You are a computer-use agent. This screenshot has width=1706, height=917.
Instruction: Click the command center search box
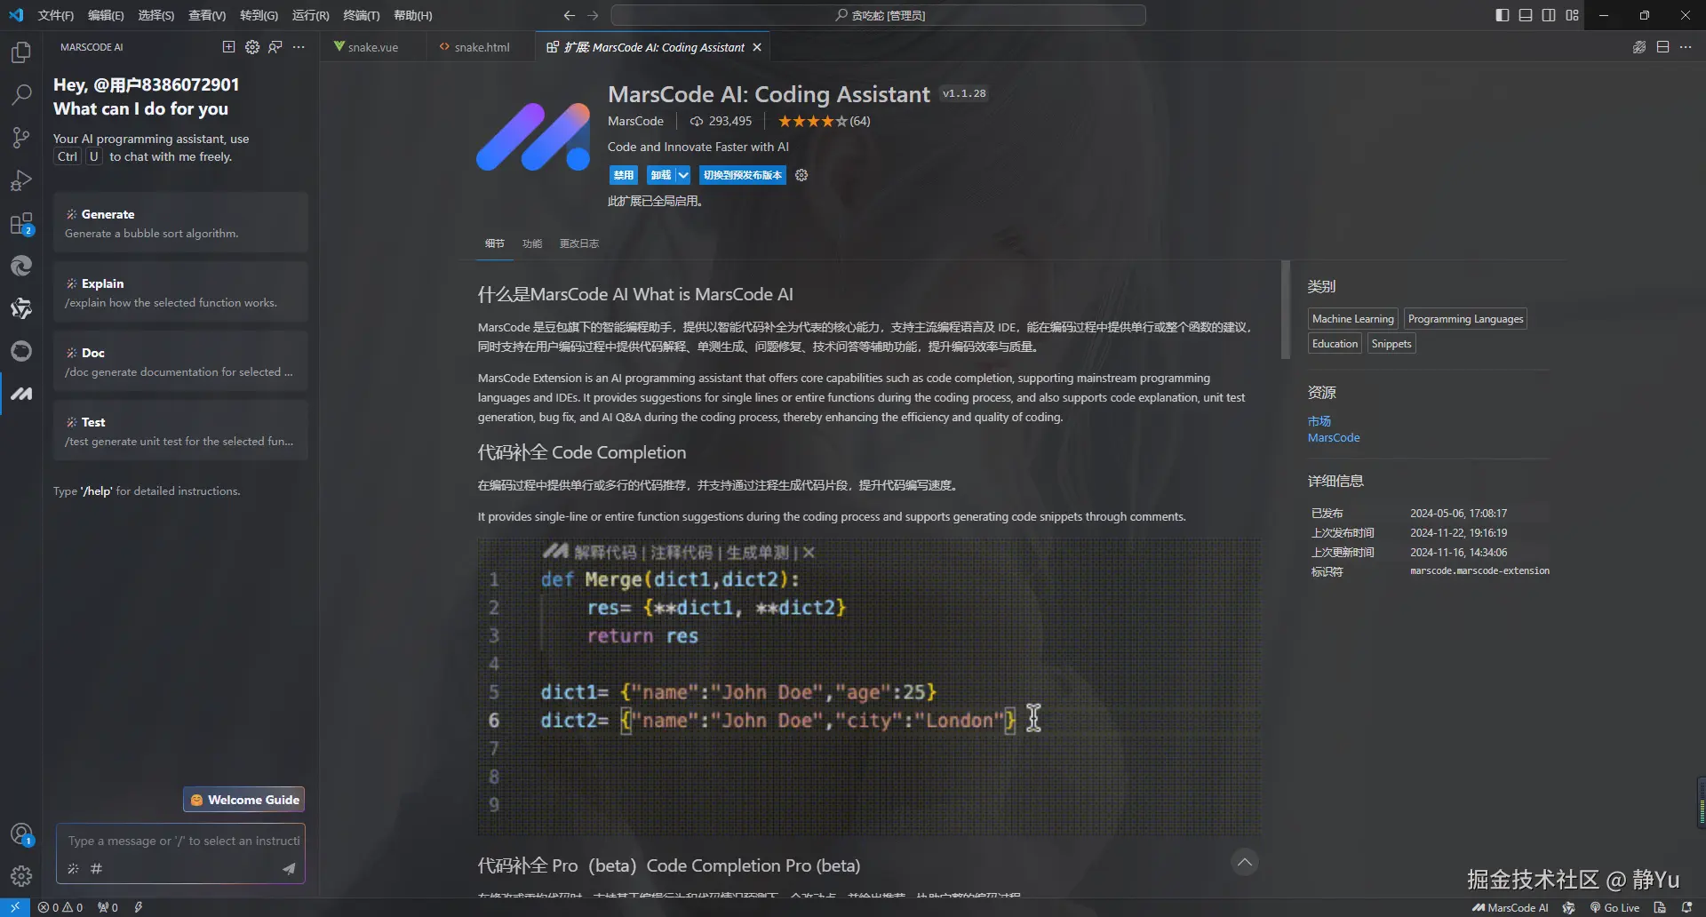[878, 15]
